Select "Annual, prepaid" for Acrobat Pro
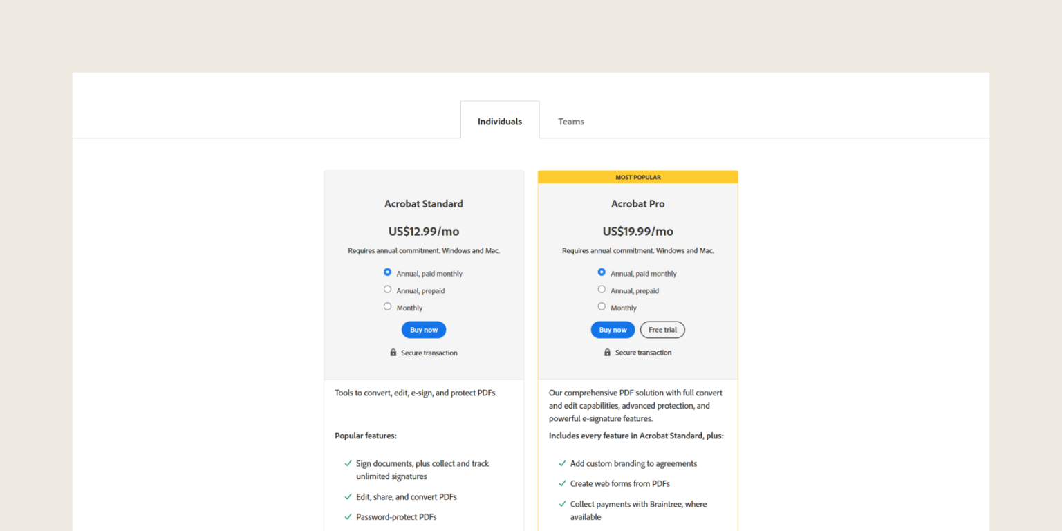The width and height of the screenshot is (1062, 531). (x=602, y=289)
